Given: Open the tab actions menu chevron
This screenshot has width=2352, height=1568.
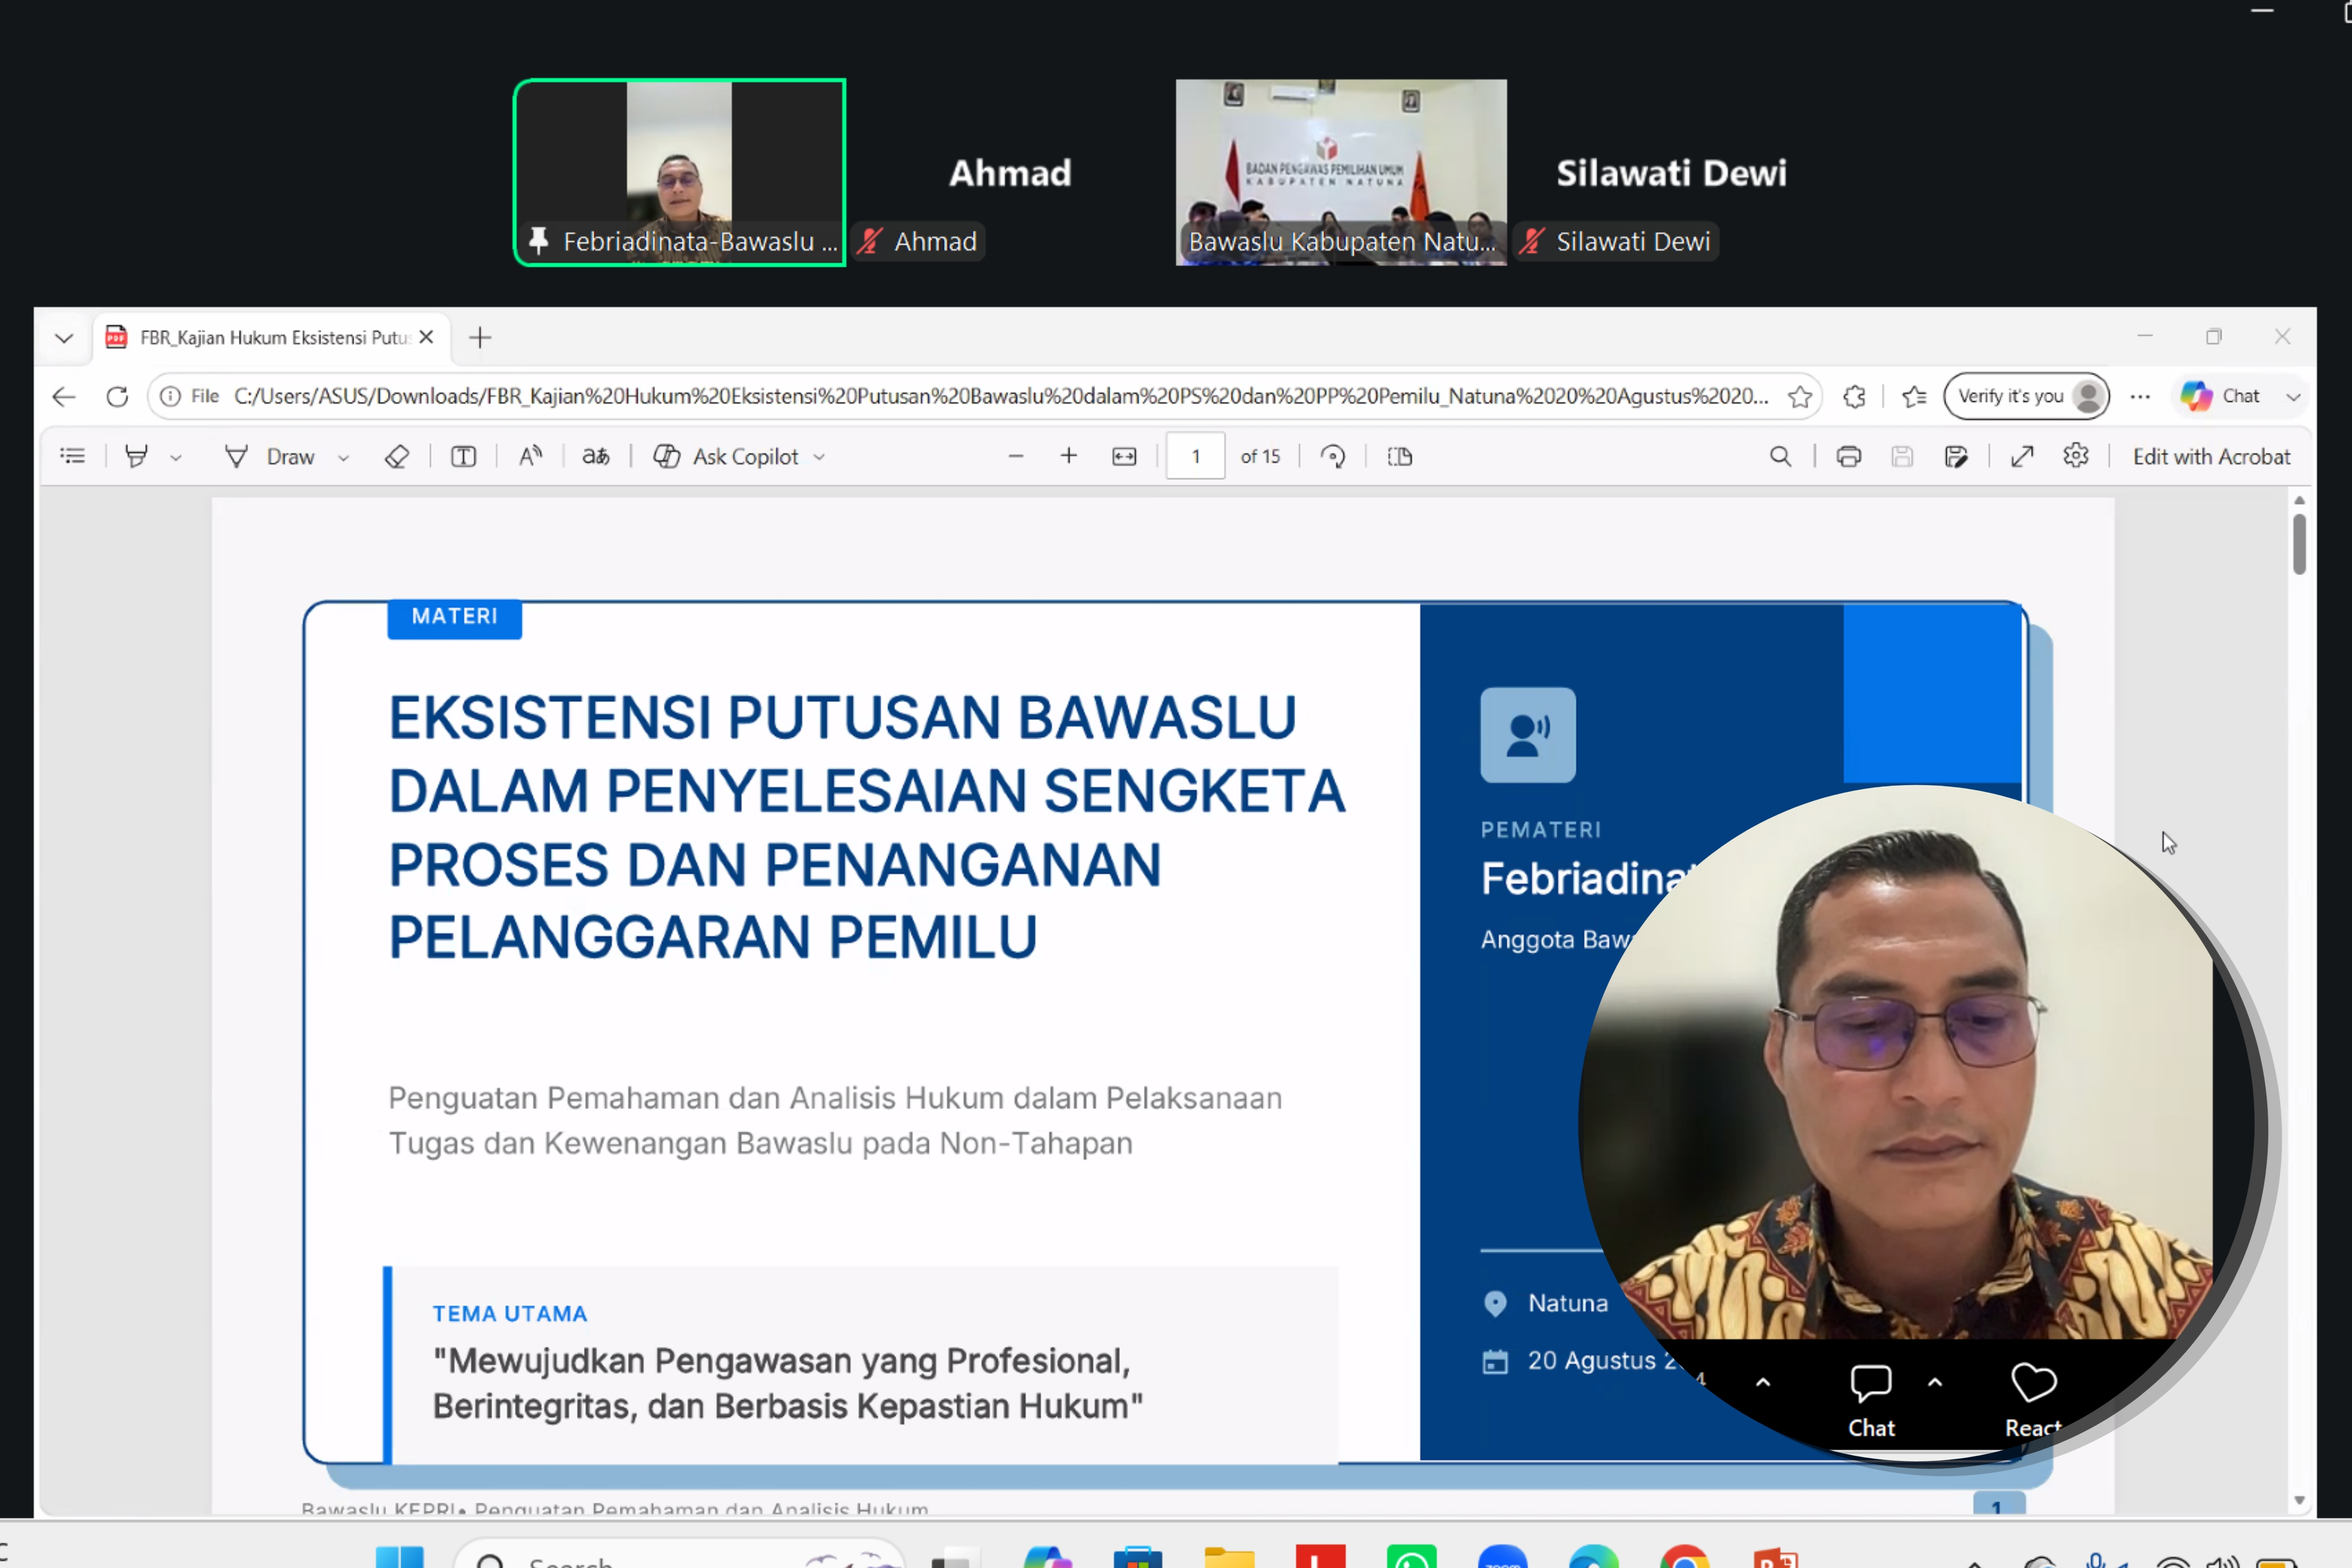Looking at the screenshot, I should point(64,337).
